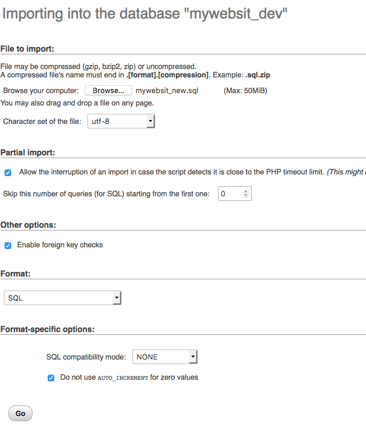Expand the Format dropdown showing SQL
The image size is (366, 433).
pos(62,298)
